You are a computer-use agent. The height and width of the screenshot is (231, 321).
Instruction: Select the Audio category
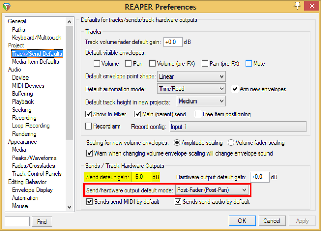pyautogui.click(x=15, y=69)
